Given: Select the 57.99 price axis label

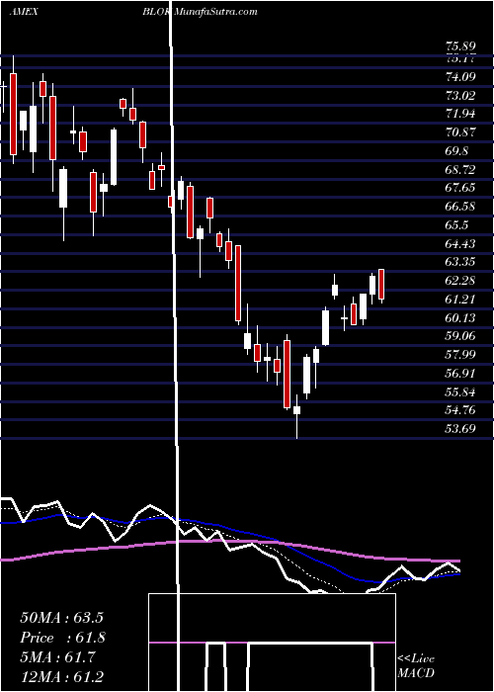Looking at the screenshot, I should point(459,355).
